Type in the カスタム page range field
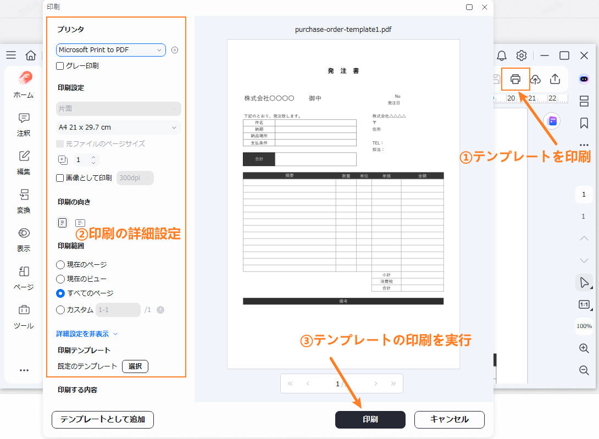The width and height of the screenshot is (599, 439). click(x=118, y=309)
